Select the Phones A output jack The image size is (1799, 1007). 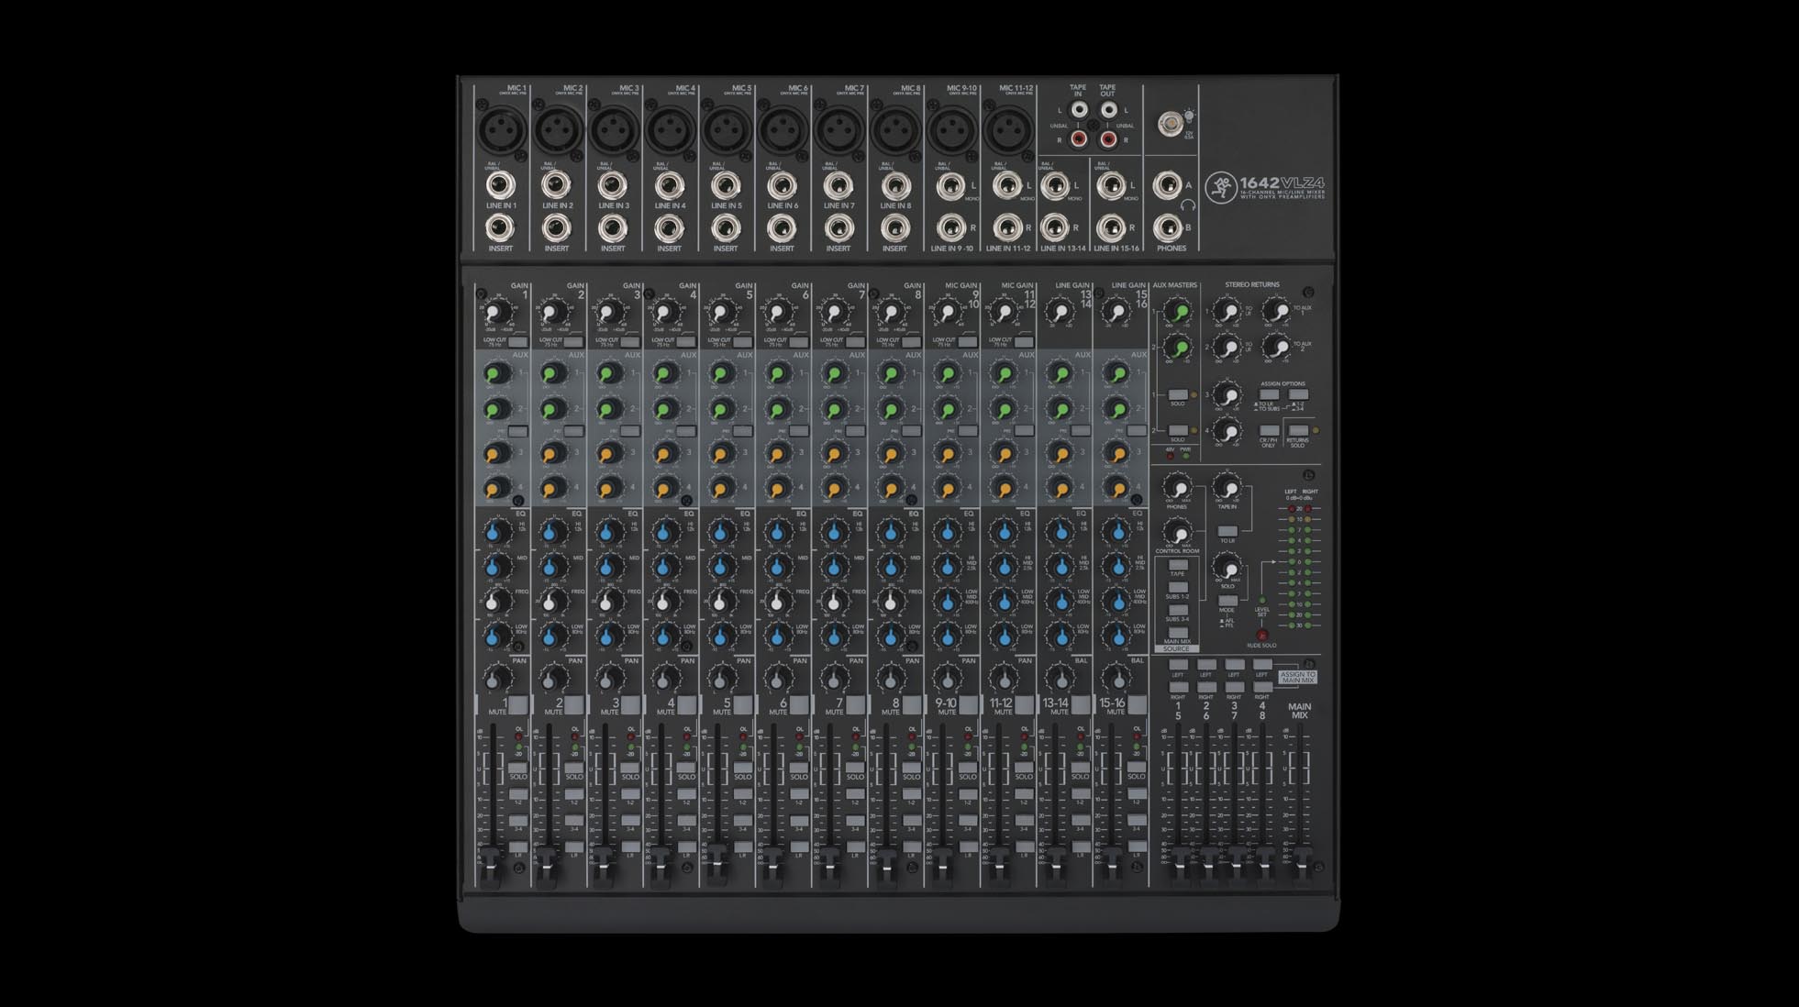tap(1170, 185)
